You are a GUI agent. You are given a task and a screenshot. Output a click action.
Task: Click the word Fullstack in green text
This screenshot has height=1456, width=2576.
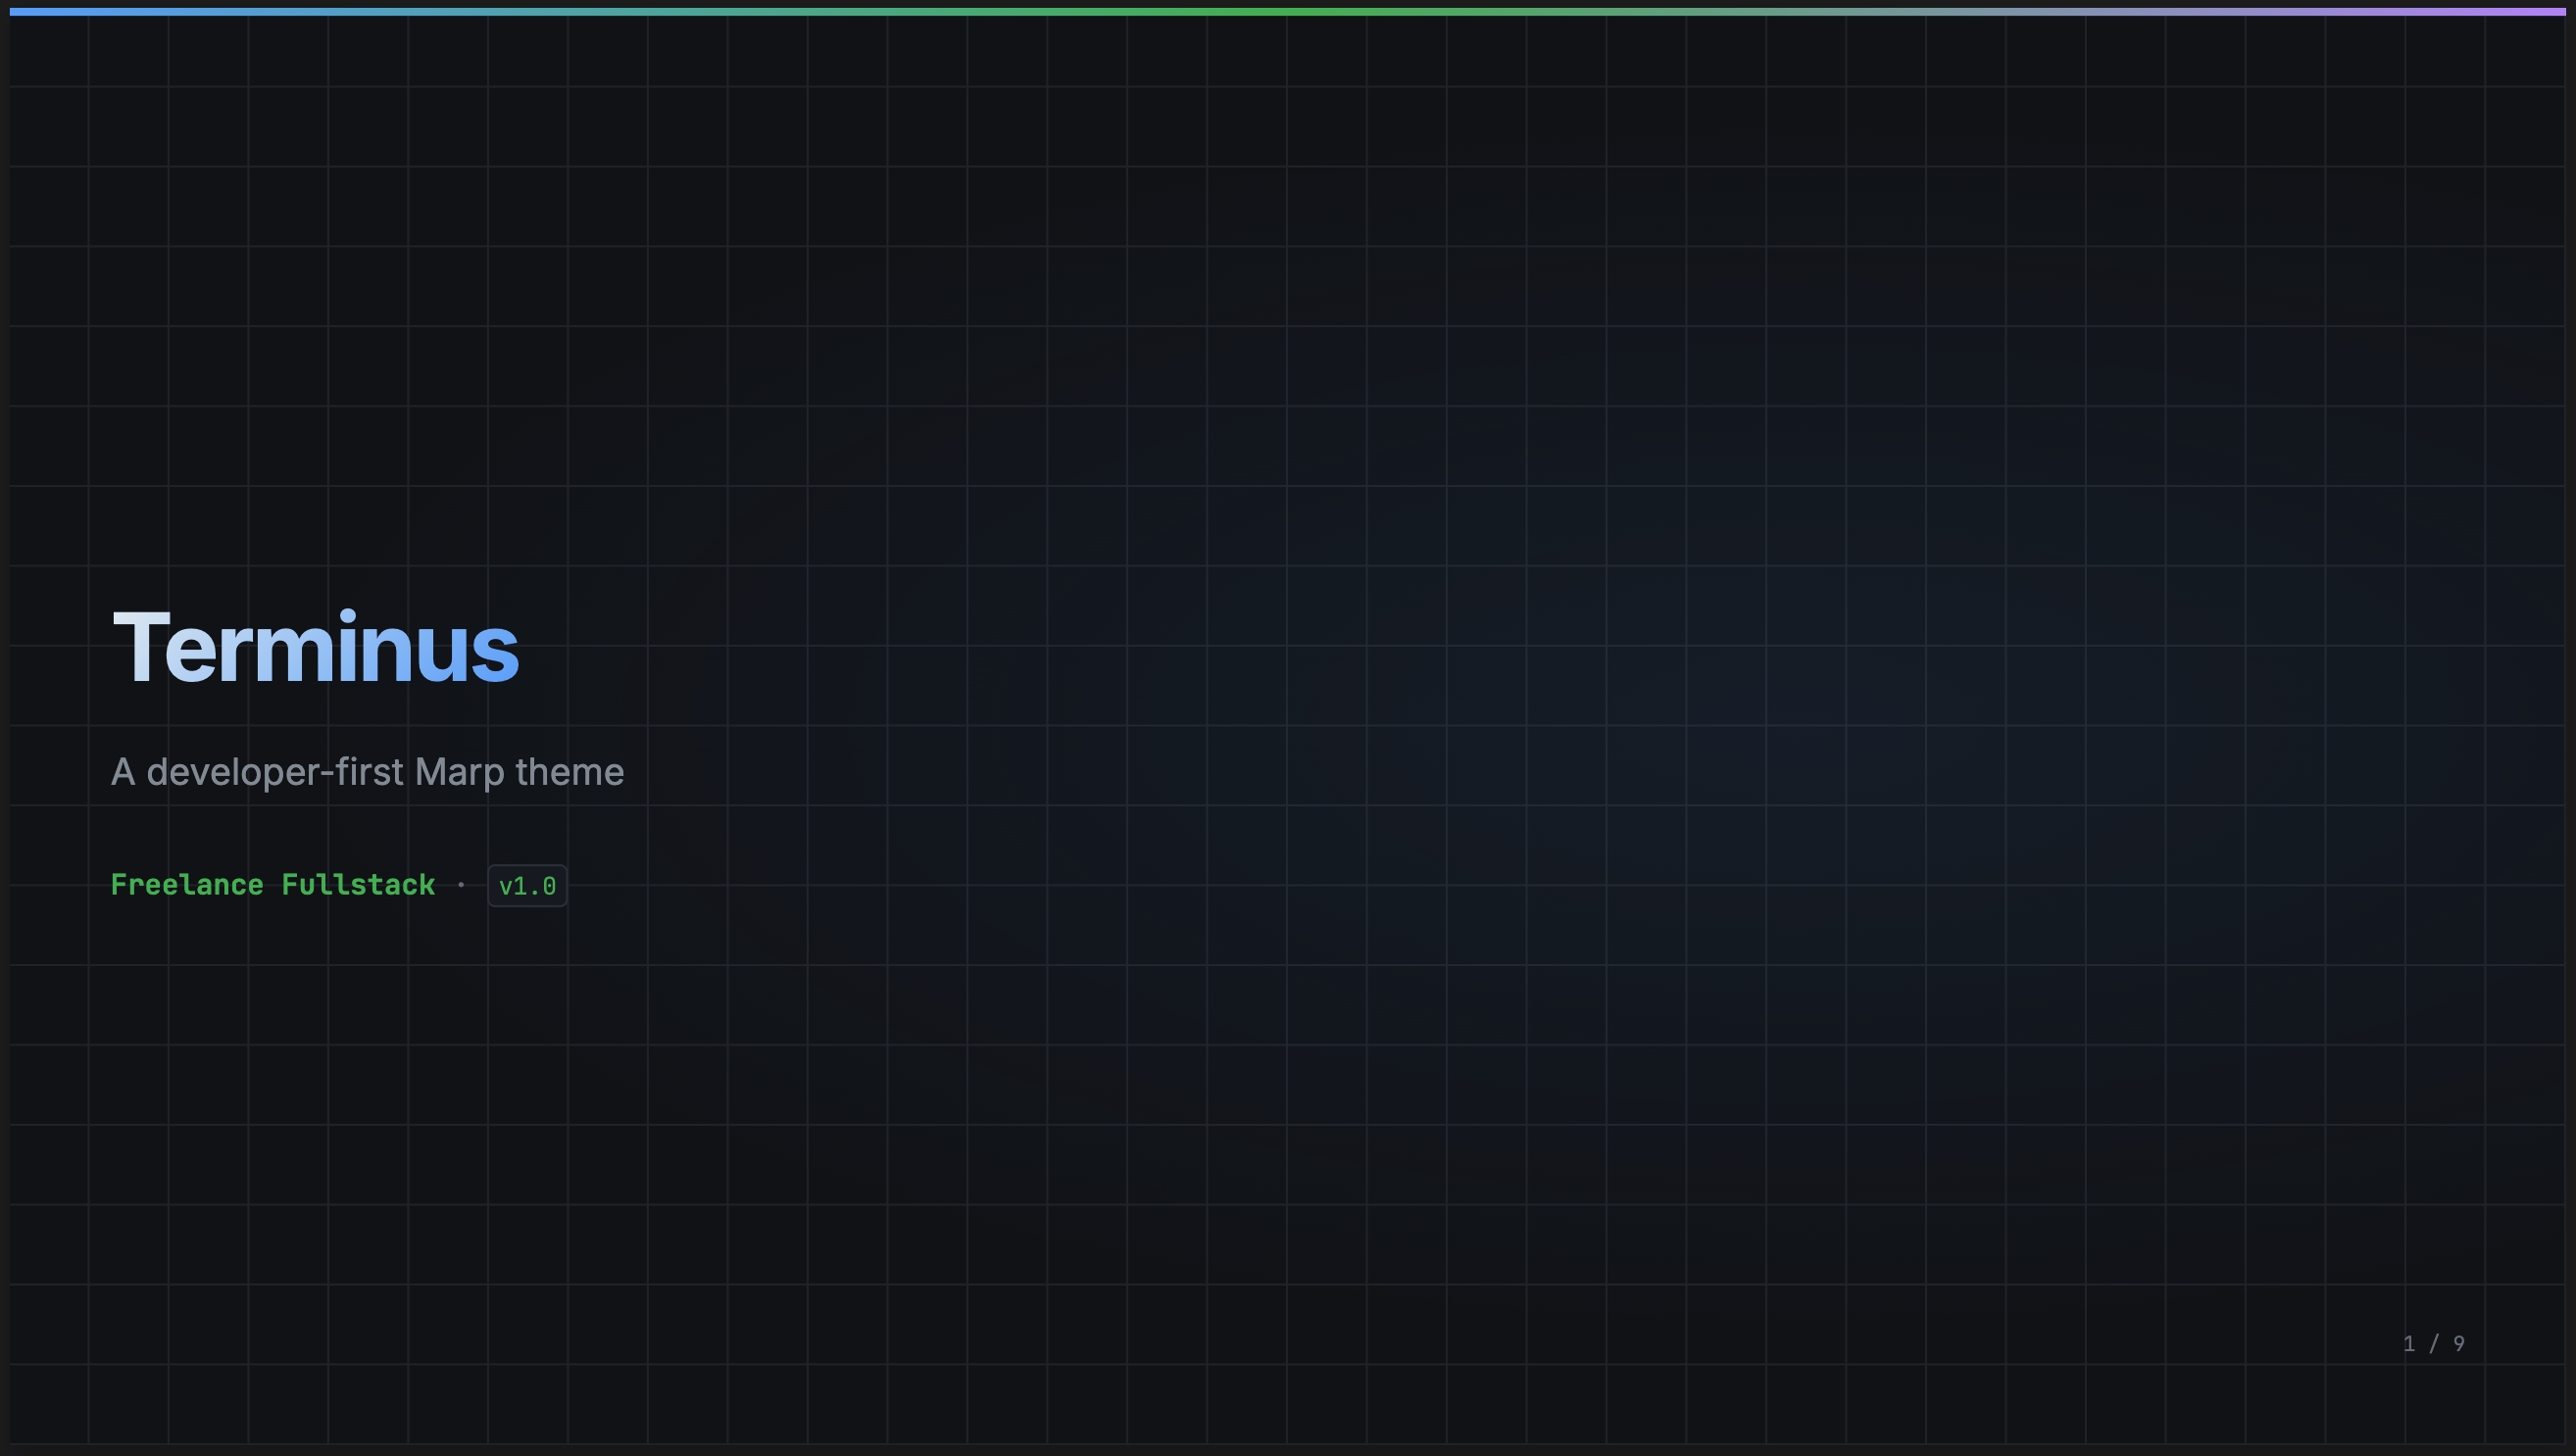point(358,885)
